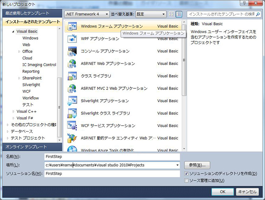265x200 pixels.
Task: Select Reporting tree item
Action: click(x=31, y=71)
